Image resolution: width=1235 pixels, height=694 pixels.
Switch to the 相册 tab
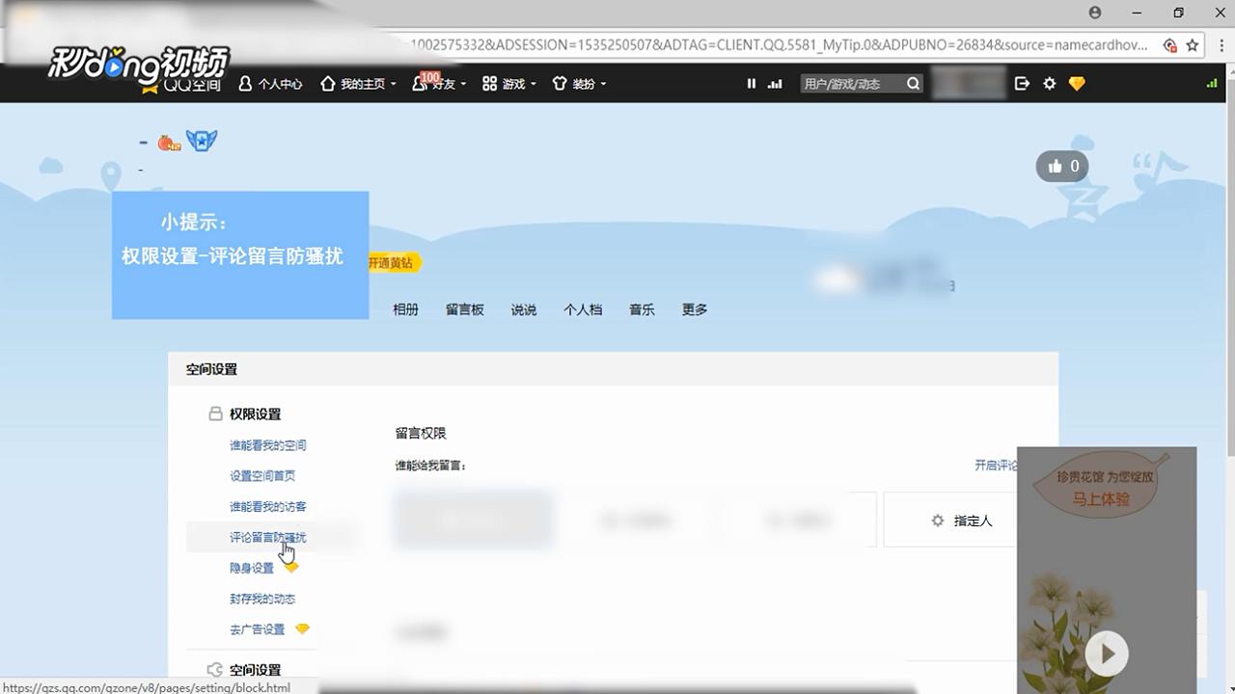(x=405, y=309)
